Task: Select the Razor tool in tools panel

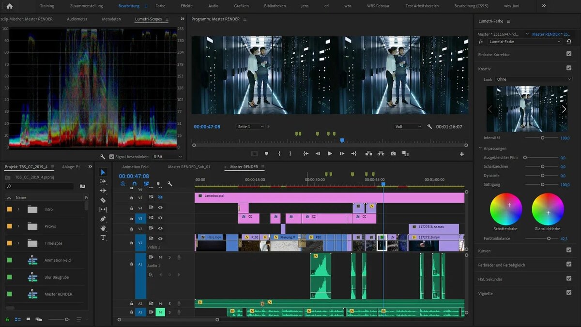Action: coord(103,200)
